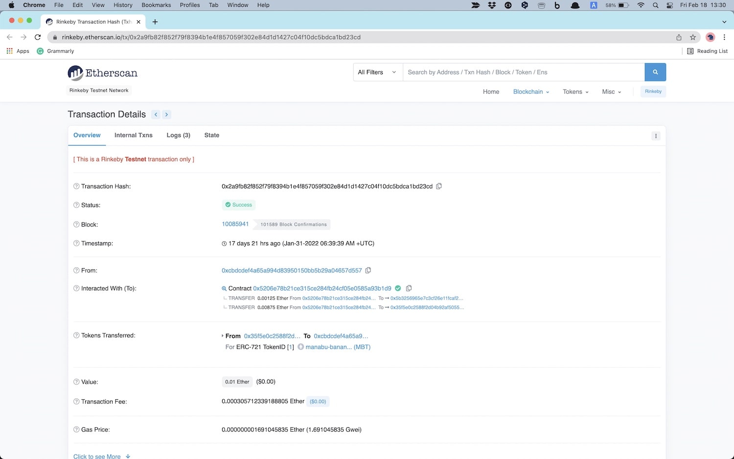Switch to the Internal Txns tab
This screenshot has height=459, width=734.
134,135
